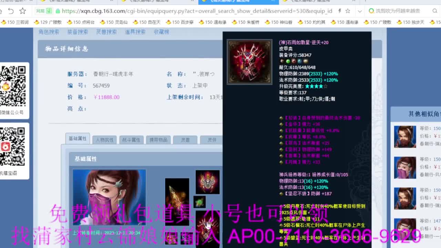Switch to the 人物抗性 tab
Screen dimensions: 441x248
[x=105, y=140]
